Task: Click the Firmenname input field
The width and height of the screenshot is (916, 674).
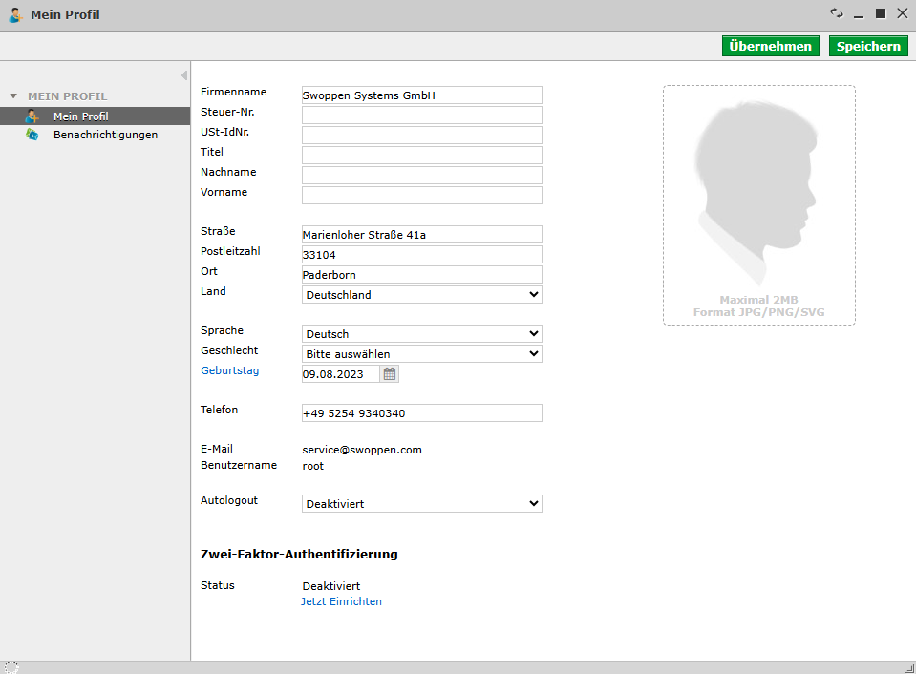Action: [421, 95]
